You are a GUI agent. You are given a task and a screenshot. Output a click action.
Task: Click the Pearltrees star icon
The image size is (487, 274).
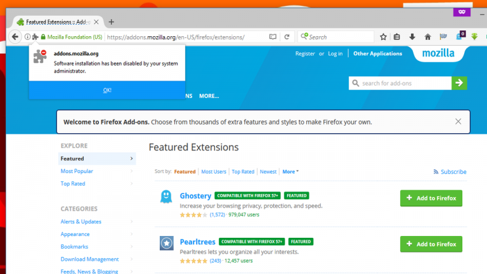tap(167, 243)
